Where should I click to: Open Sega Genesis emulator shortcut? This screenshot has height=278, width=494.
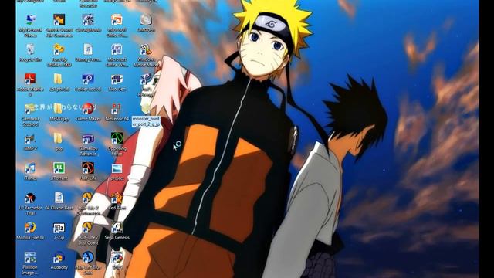[117, 231]
